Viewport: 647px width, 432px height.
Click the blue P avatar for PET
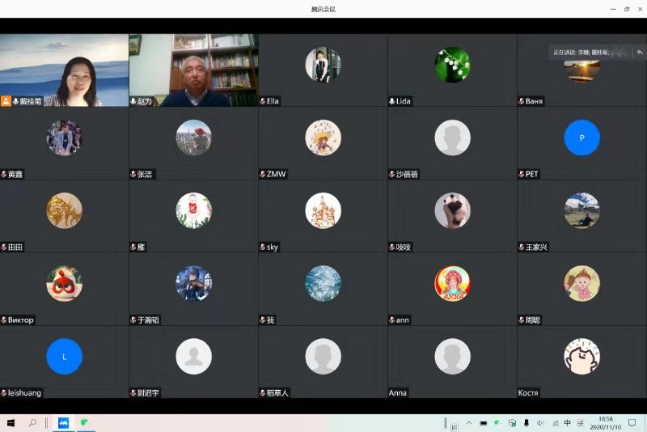point(581,138)
